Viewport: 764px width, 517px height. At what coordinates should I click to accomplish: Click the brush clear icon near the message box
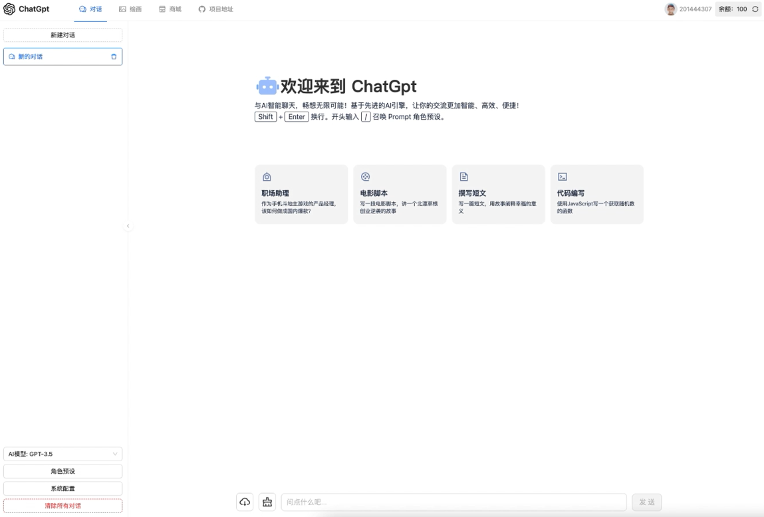267,502
